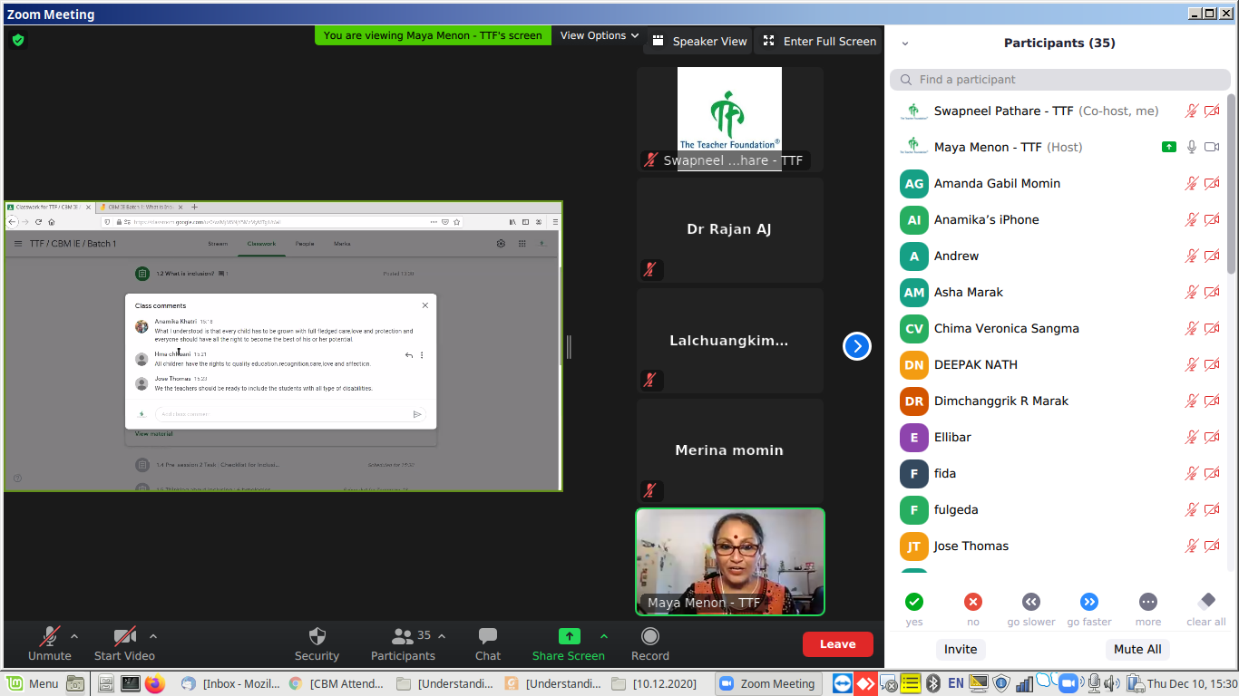Open the Linux Mint Menu
The height and width of the screenshot is (696, 1239).
34,683
